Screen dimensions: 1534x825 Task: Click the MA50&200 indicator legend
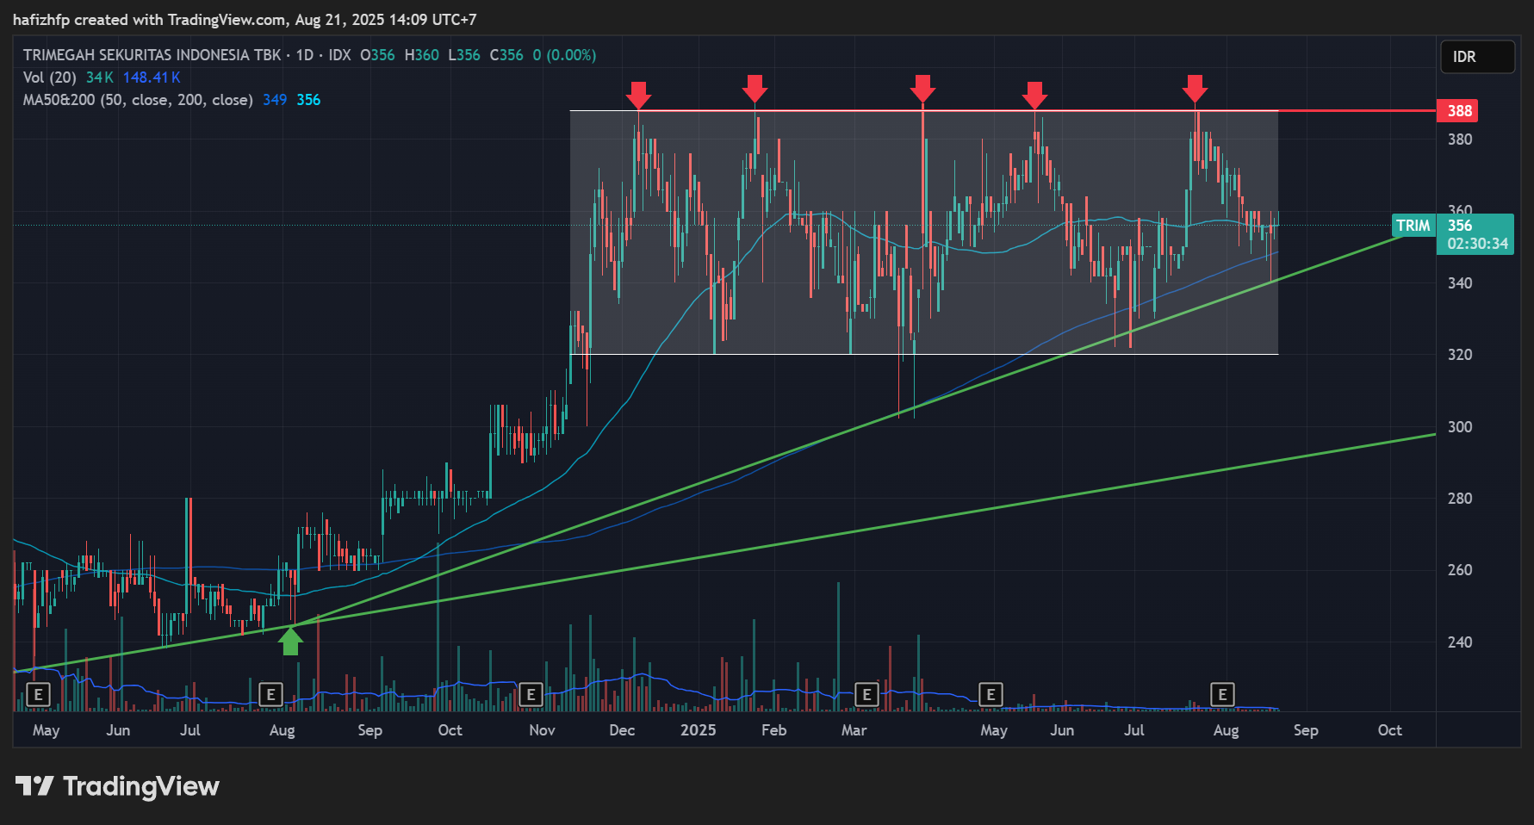click(138, 100)
